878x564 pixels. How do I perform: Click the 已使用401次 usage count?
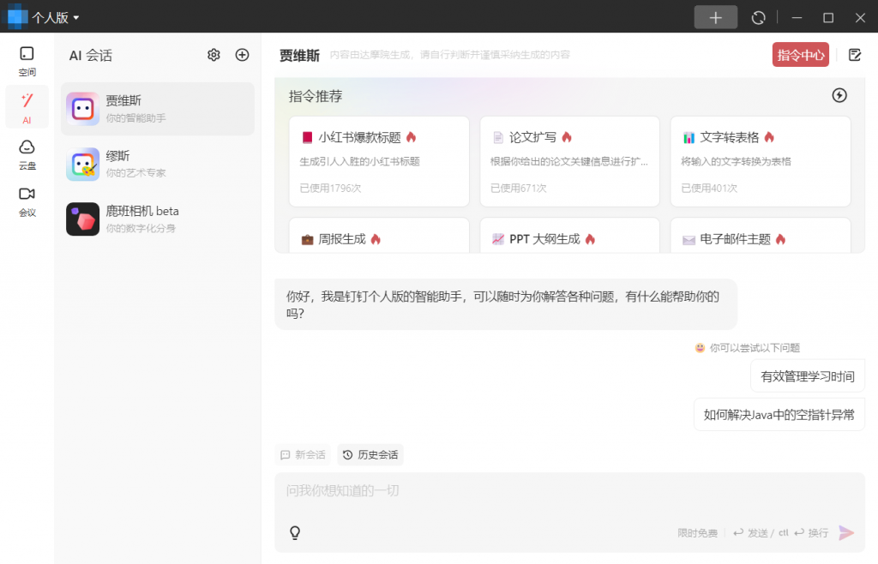click(709, 188)
